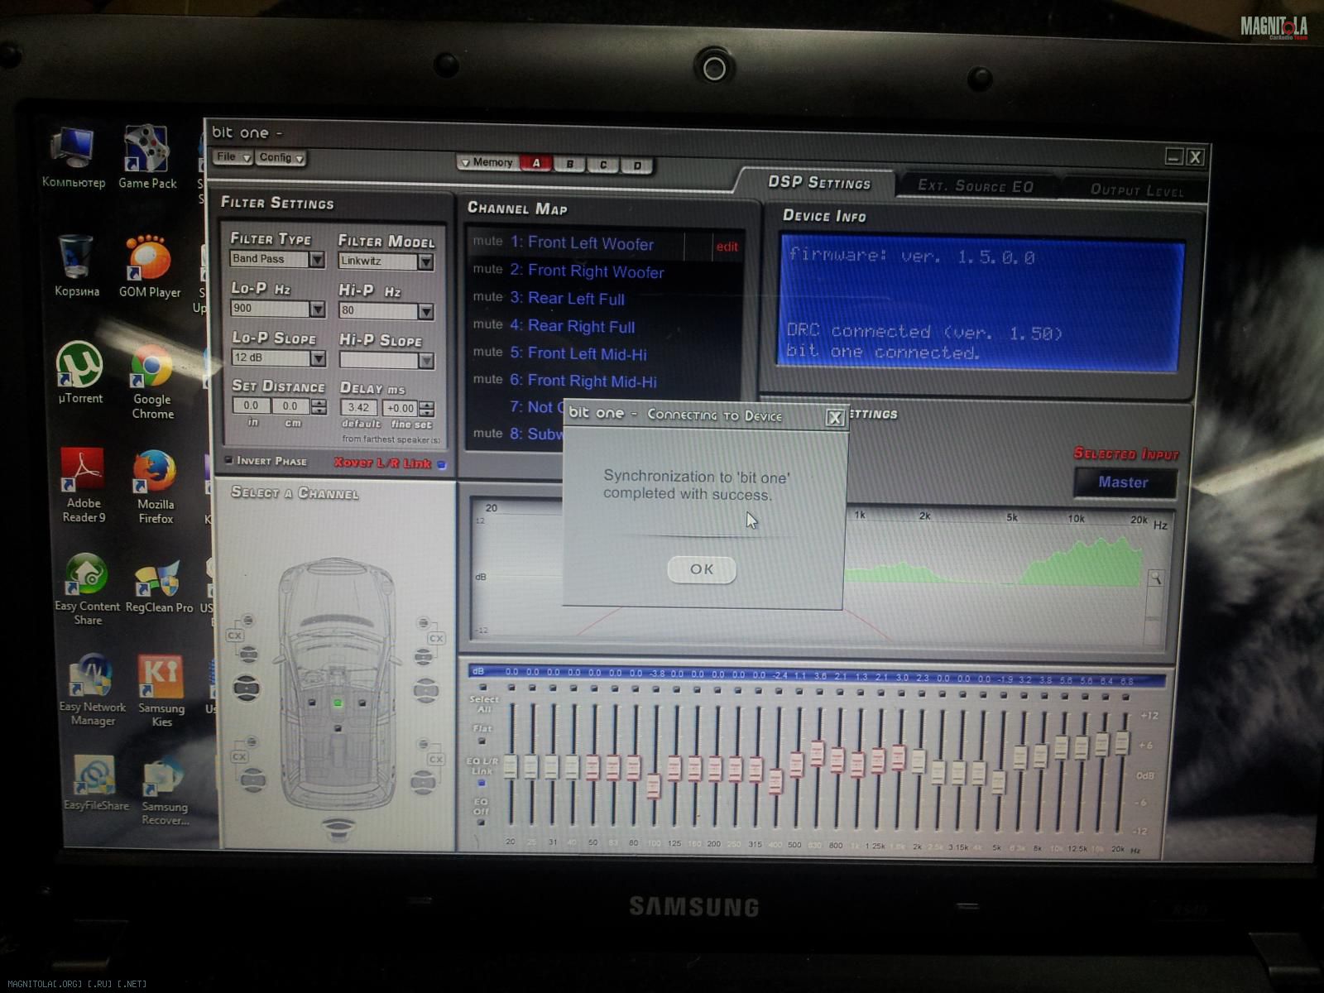Mute channel 3 Rear Left Full

click(x=487, y=296)
